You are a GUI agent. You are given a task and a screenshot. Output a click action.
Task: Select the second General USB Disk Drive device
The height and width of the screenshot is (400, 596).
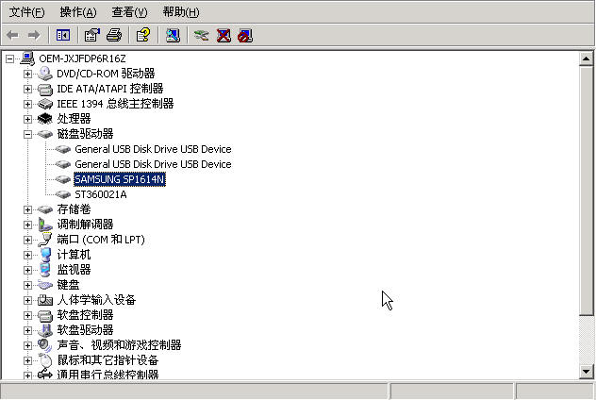tap(153, 164)
